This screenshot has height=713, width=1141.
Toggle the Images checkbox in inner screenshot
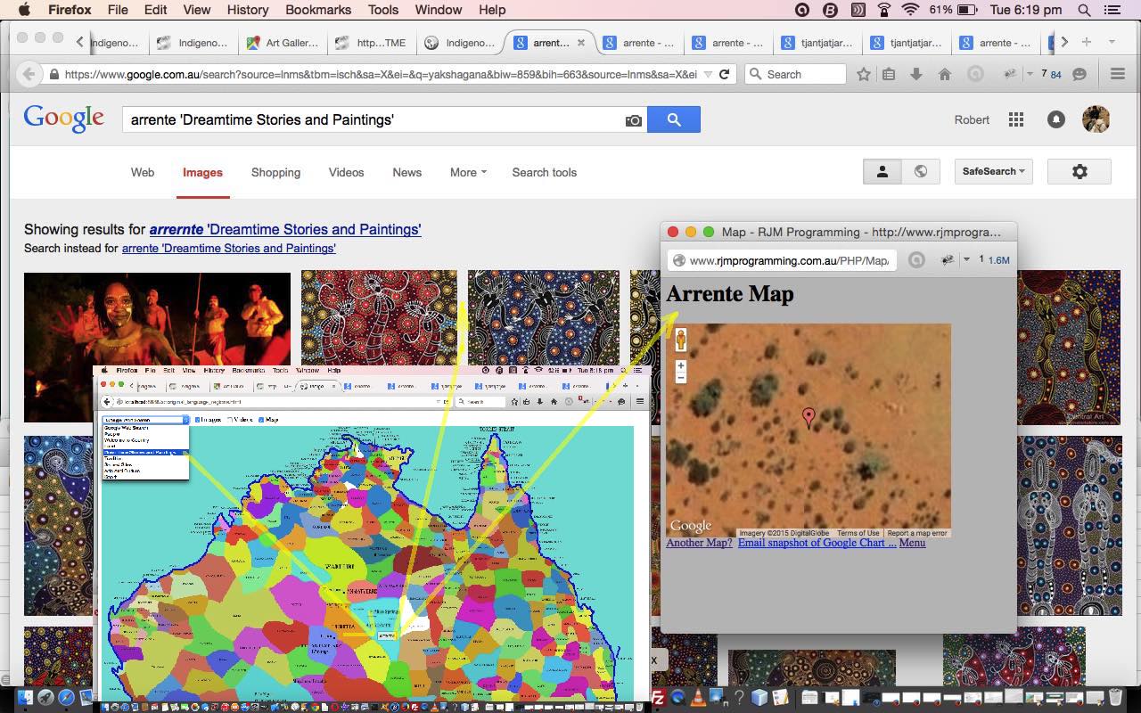198,419
